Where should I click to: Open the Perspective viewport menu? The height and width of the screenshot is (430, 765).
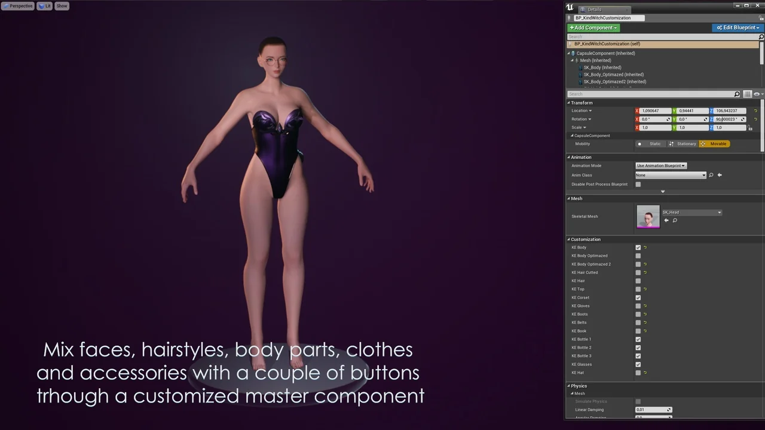point(18,6)
